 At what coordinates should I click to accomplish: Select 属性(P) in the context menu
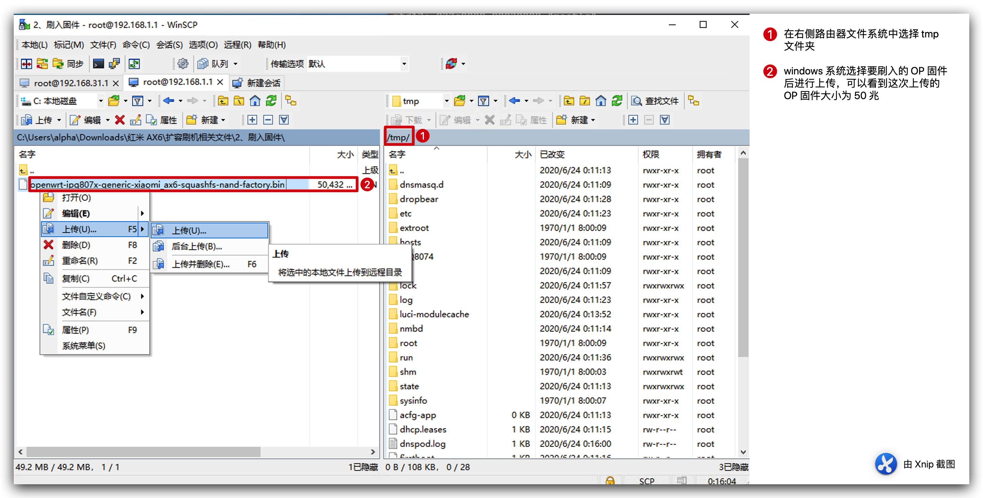[95, 330]
